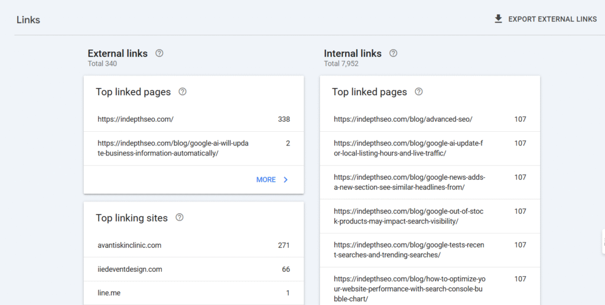Select the google-ai-will-update-business-information row

[194, 148]
